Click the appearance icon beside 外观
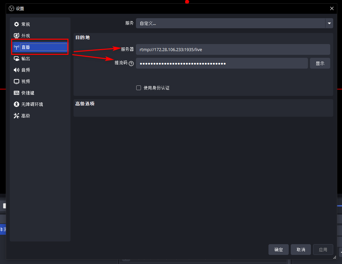Screen dimensions: 342x264 pyautogui.click(x=17, y=35)
